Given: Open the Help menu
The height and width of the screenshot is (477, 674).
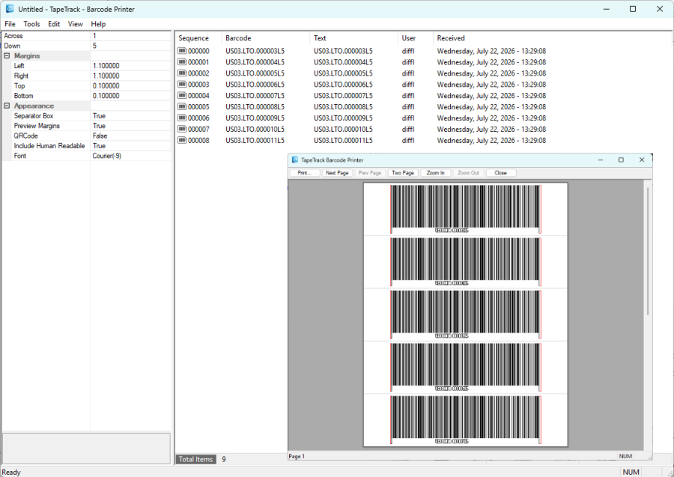Looking at the screenshot, I should (x=98, y=24).
